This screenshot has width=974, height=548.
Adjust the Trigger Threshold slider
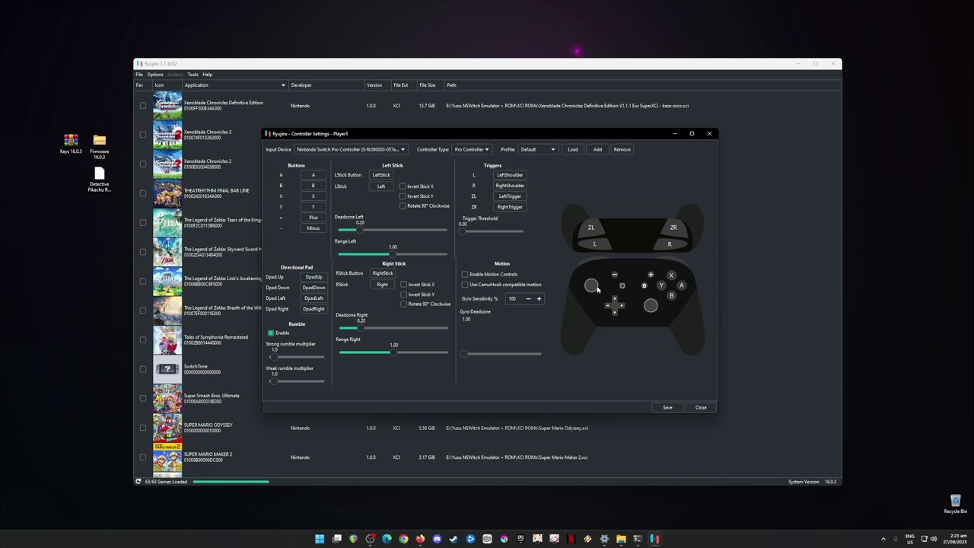493,231
